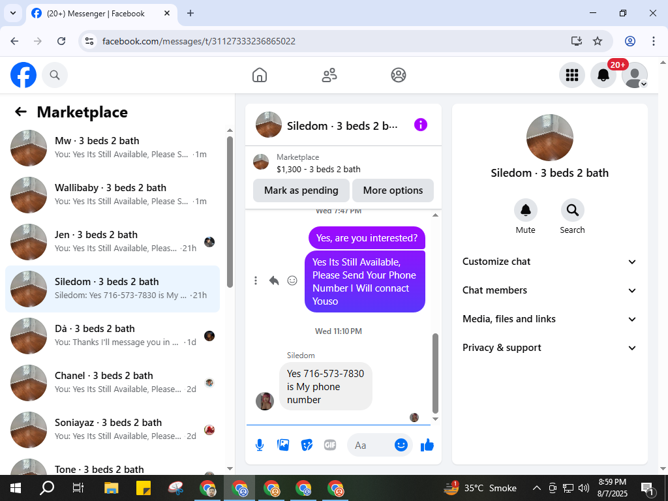Click the volume speaker tray icon
This screenshot has height=501, width=668.
(584, 488)
